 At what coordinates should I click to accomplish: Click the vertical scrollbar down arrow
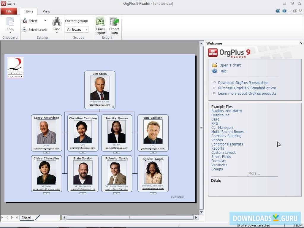pyautogui.click(x=201, y=212)
